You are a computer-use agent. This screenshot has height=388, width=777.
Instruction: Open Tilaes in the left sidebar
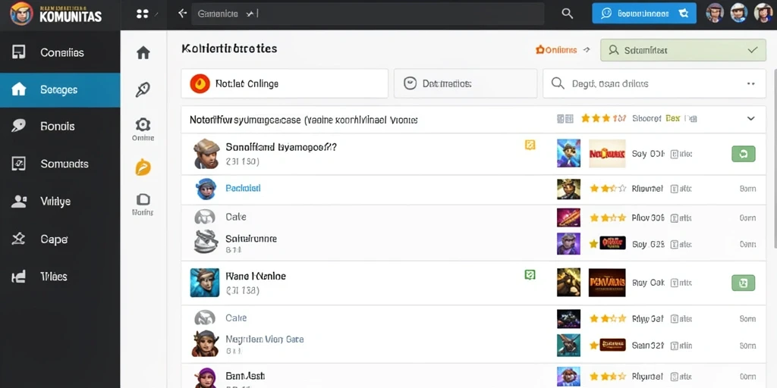pos(60,276)
